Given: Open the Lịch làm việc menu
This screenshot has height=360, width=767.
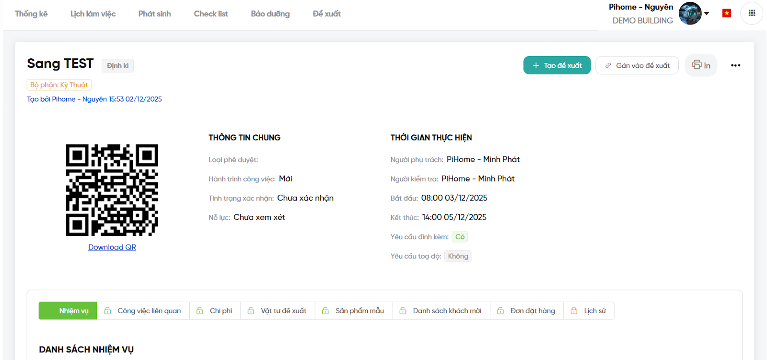Looking at the screenshot, I should tap(93, 14).
